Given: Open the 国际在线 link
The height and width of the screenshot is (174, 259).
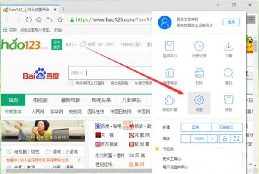Looking at the screenshot, I should click(x=96, y=111).
